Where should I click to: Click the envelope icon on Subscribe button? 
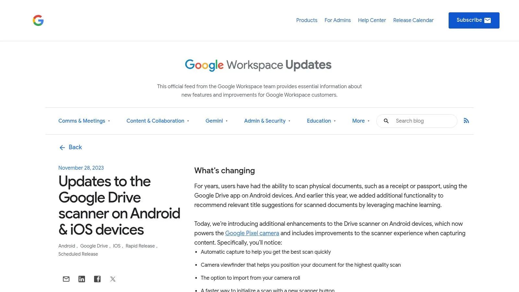click(x=487, y=20)
